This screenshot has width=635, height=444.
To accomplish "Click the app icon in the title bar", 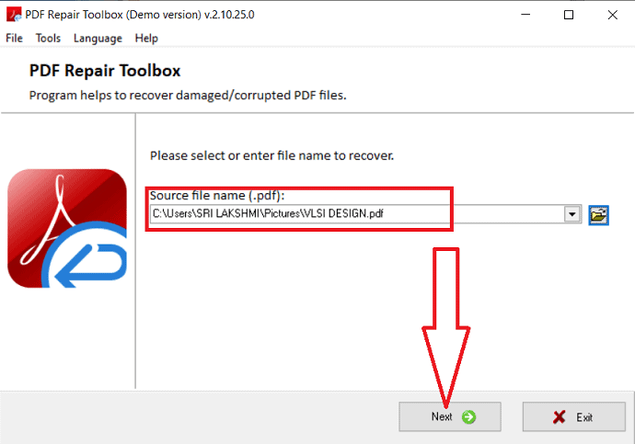I will (x=14, y=15).
